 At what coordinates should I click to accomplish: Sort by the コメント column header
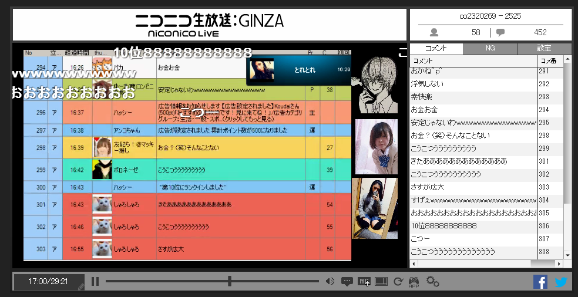click(x=473, y=61)
